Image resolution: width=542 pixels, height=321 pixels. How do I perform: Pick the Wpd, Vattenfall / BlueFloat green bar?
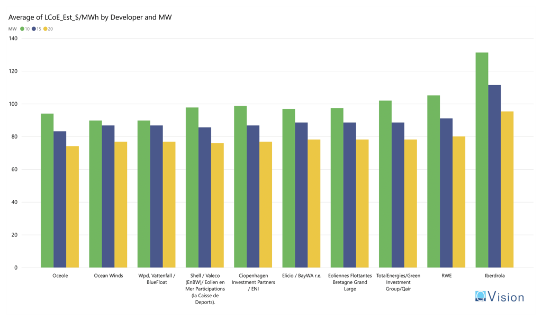[144, 194]
